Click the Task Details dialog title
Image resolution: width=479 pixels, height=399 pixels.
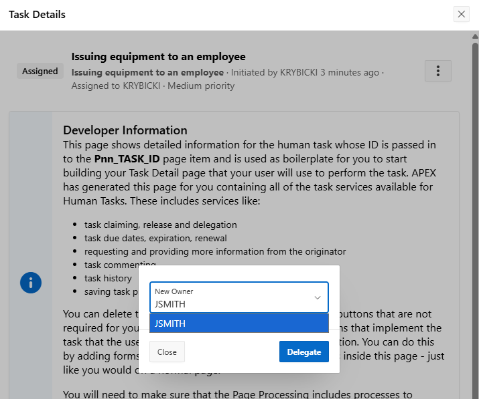[x=37, y=14]
